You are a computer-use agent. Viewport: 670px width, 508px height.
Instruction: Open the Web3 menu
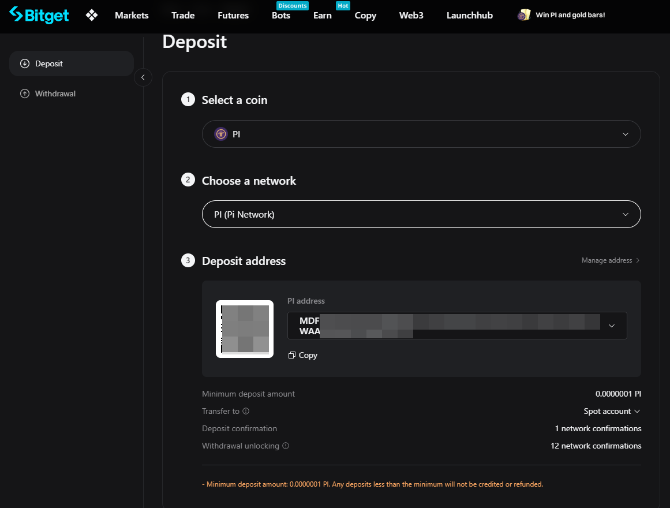pyautogui.click(x=411, y=16)
